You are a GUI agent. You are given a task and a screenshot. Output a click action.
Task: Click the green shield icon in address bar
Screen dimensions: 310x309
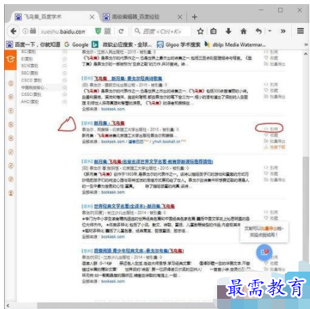[98, 31]
